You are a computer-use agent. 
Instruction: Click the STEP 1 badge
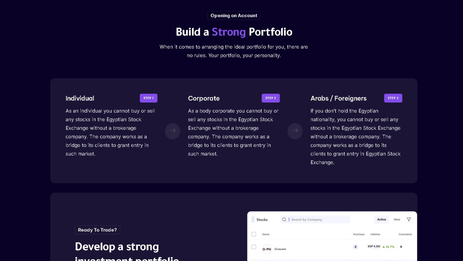149,98
